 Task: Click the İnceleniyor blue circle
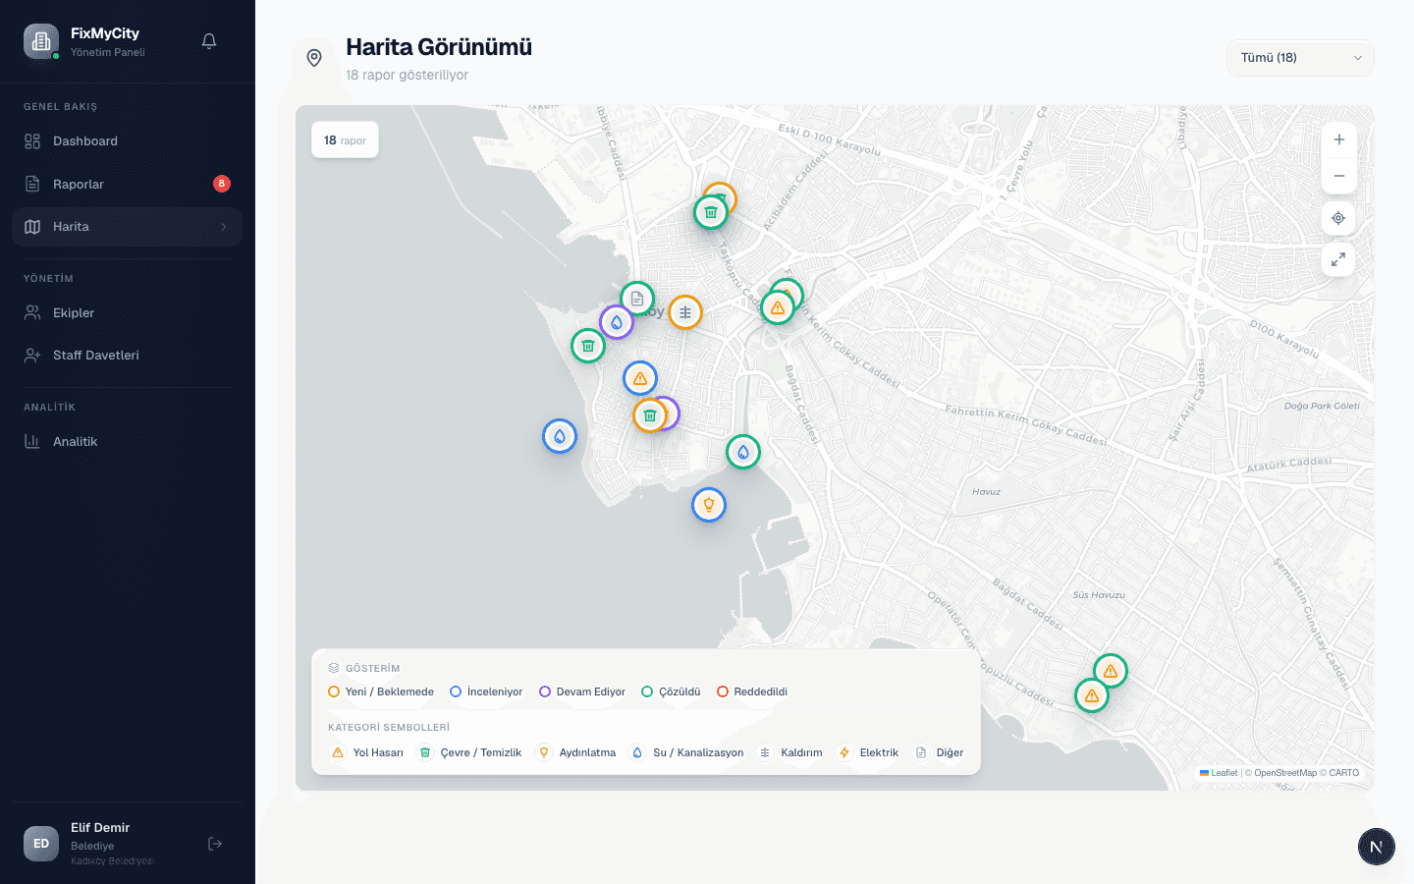[x=456, y=691]
